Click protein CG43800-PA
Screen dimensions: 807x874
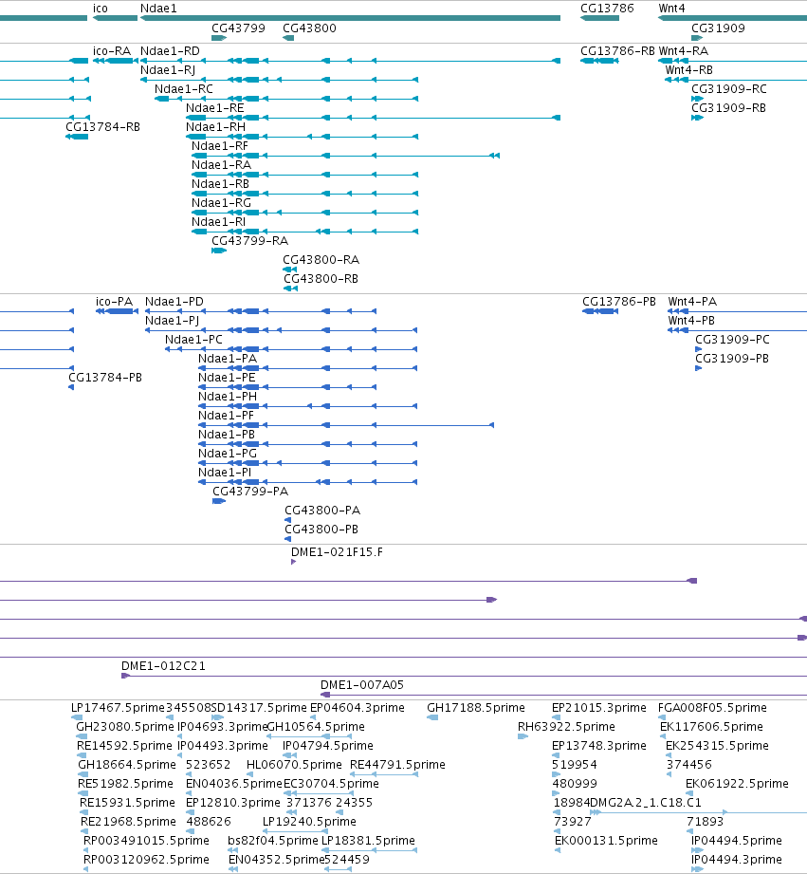pos(288,520)
